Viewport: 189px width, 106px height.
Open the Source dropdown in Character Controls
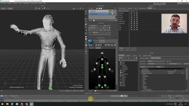(x=107, y=42)
